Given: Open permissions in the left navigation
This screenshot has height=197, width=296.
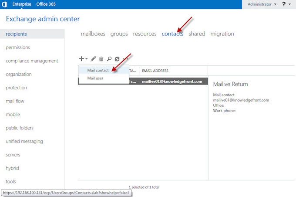Looking at the screenshot, I should pos(18,48).
